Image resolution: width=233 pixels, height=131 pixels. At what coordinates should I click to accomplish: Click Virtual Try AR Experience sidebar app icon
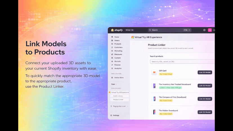110,92
